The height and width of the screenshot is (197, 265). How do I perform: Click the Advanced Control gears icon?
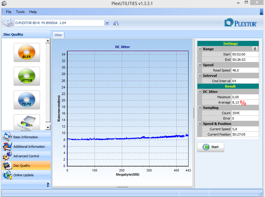[x=7, y=156]
